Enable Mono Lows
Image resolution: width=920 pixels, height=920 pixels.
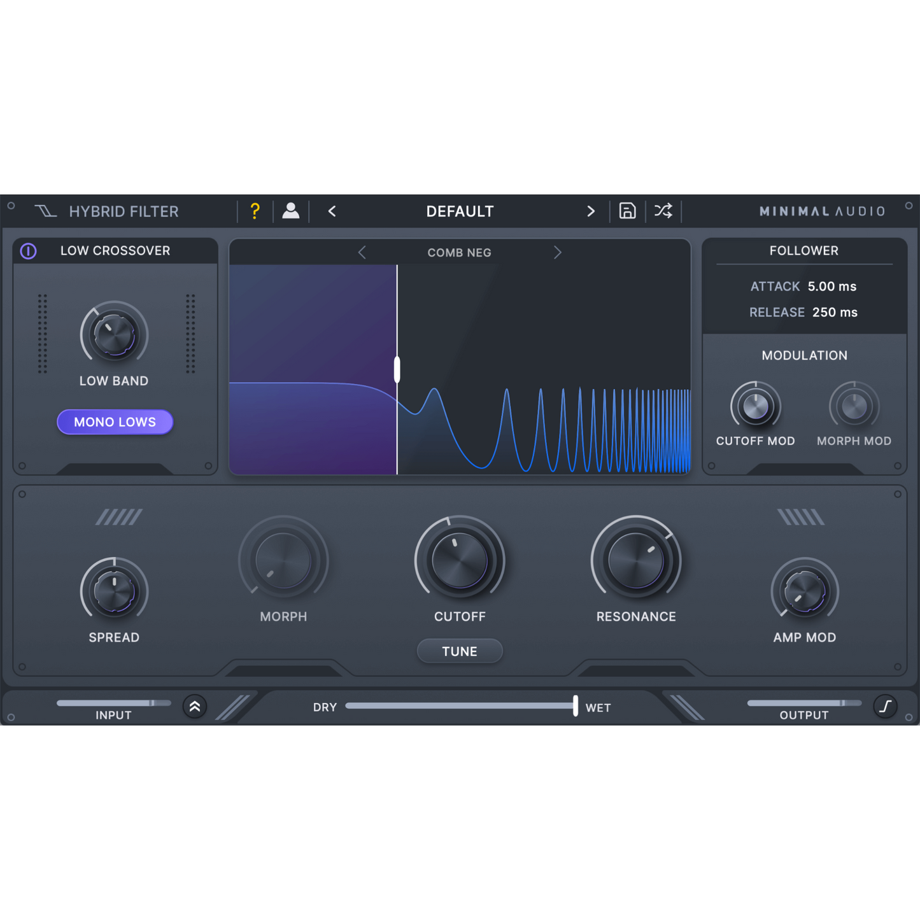(115, 421)
